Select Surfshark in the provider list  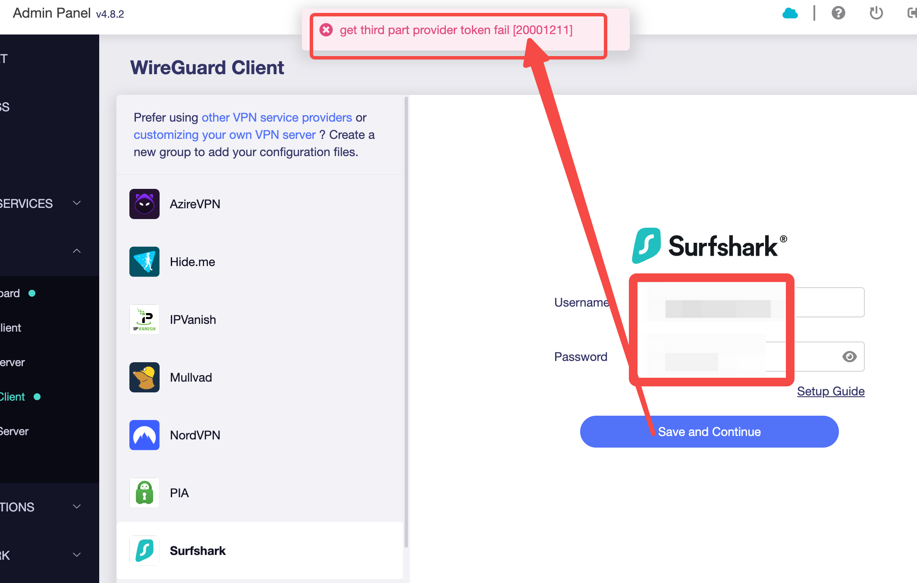198,551
